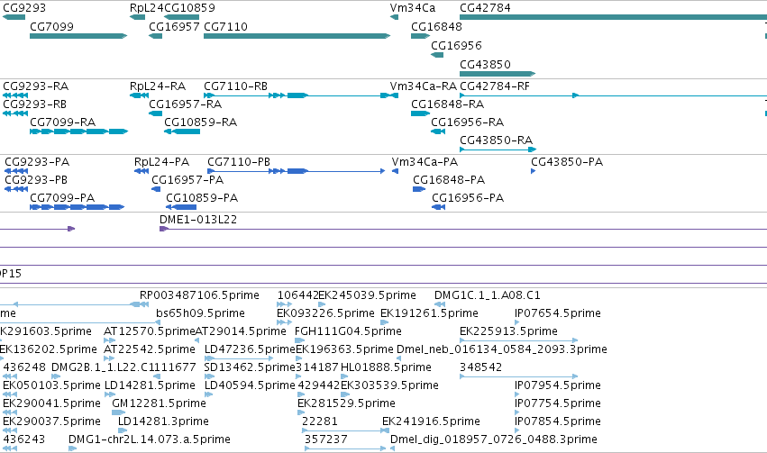Select protein Vm34Ca-PA label
This screenshot has height=453, width=767.
click(x=425, y=162)
